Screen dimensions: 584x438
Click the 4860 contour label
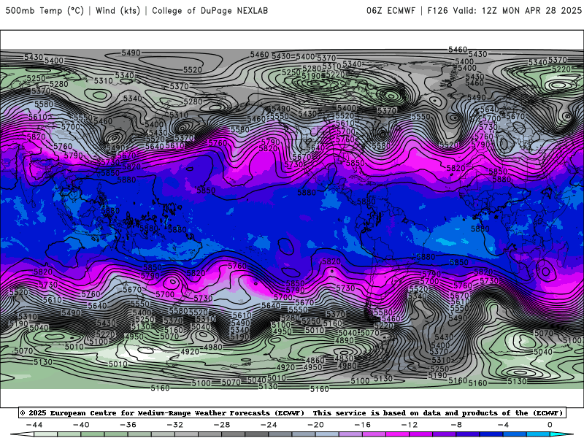tap(315, 360)
